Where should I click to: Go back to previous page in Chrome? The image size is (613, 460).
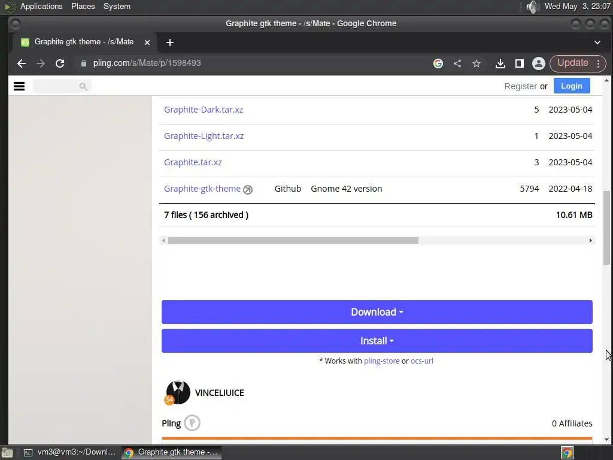(x=22, y=63)
